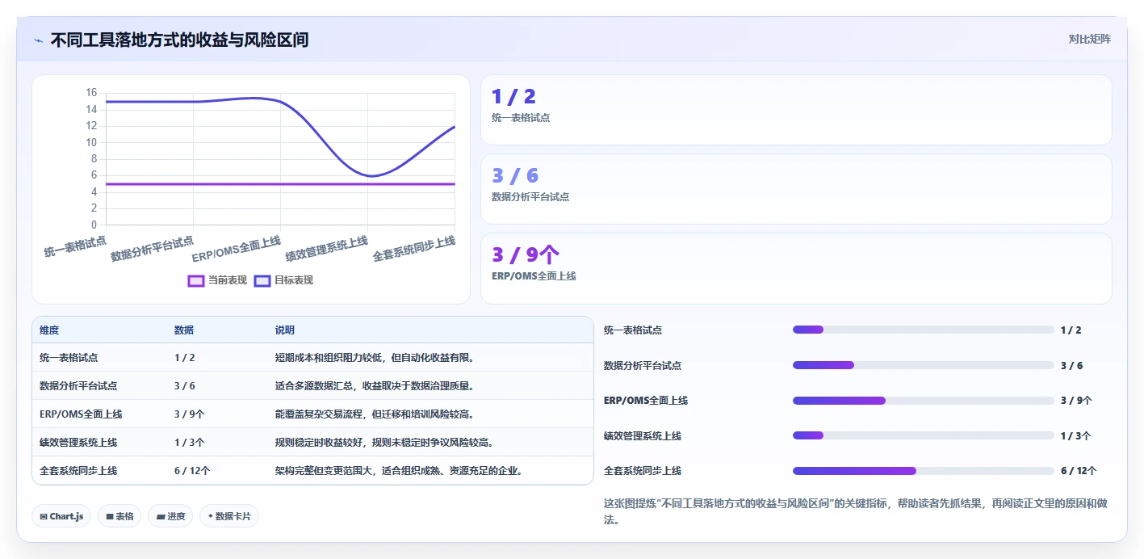Click the 说明 column header
Image resolution: width=1144 pixels, height=559 pixels.
pos(285,330)
